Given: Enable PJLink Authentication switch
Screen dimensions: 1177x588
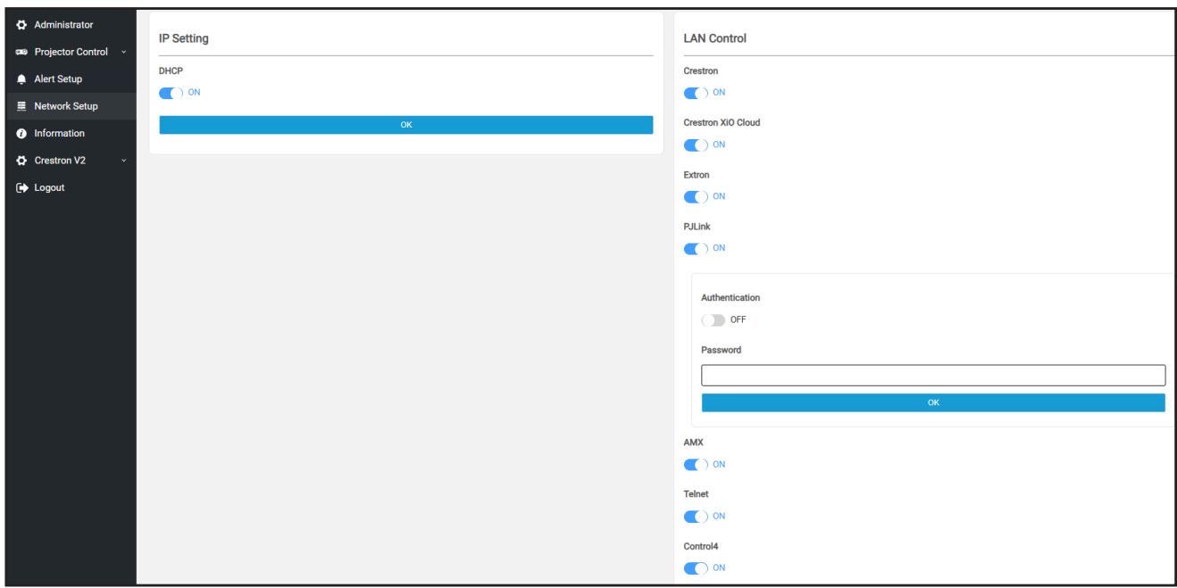Looking at the screenshot, I should (713, 319).
